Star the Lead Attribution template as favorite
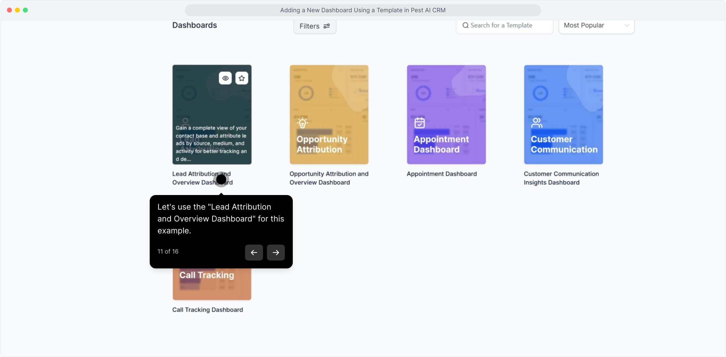The height and width of the screenshot is (357, 726). coord(242,78)
